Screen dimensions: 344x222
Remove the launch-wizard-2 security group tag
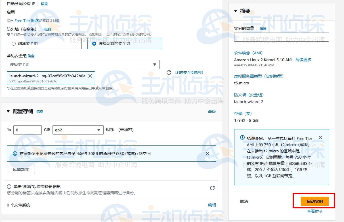coord(91,76)
